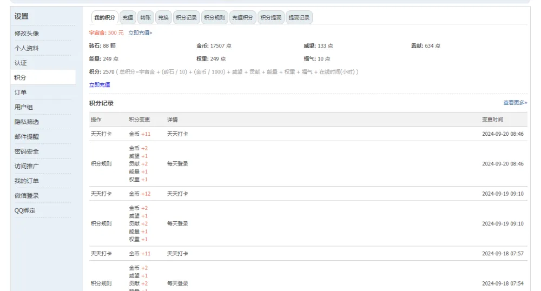Open the 查看更多» link
The height and width of the screenshot is (291, 541).
click(515, 103)
